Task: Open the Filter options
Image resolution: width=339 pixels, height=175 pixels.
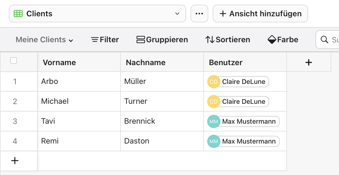Action: click(105, 39)
